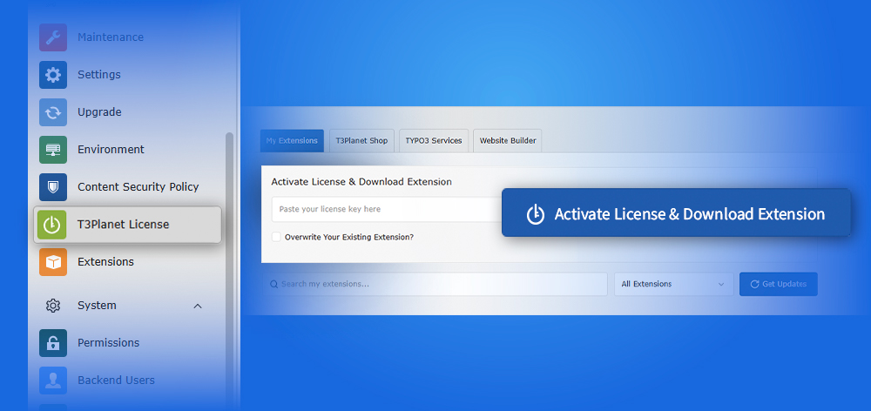
Task: Collapse the System section chevron
Action: 198,306
